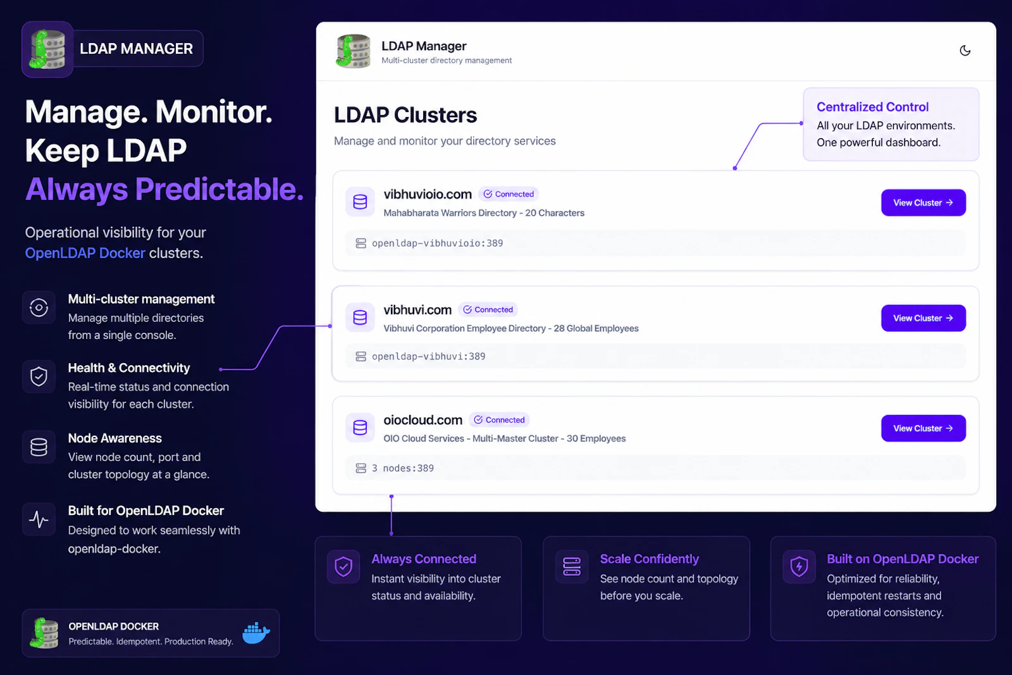Click the LDAP MANAGER badge text
The width and height of the screenshot is (1012, 675).
click(x=136, y=49)
